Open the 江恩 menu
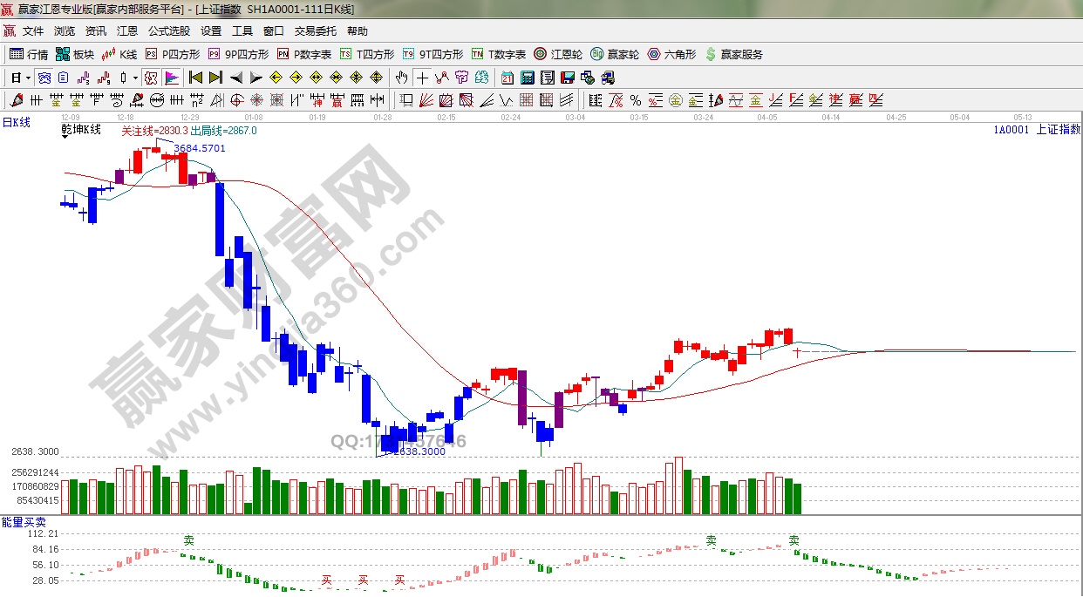The width and height of the screenshot is (1083, 597). (x=127, y=31)
